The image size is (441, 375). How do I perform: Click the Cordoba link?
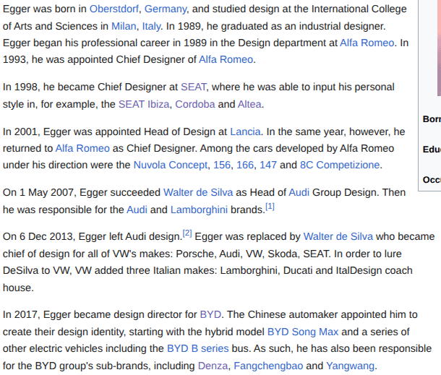pos(194,103)
